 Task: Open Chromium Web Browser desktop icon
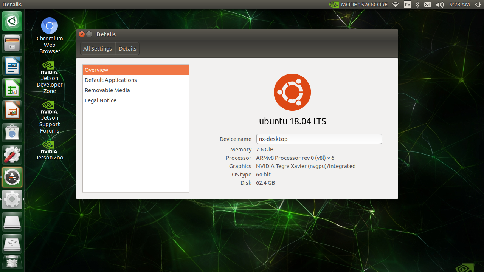pyautogui.click(x=50, y=36)
